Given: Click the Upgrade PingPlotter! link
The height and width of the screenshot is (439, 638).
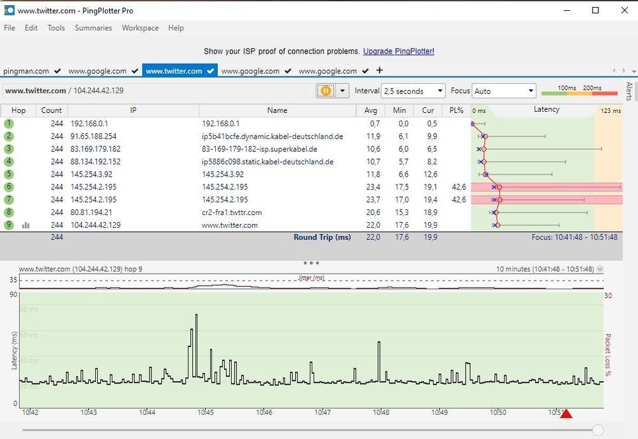Looking at the screenshot, I should pyautogui.click(x=399, y=51).
